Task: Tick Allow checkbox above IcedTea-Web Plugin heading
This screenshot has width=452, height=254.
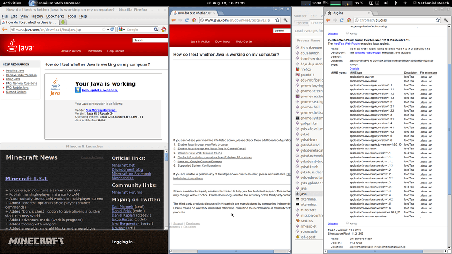Action: pyautogui.click(x=347, y=34)
